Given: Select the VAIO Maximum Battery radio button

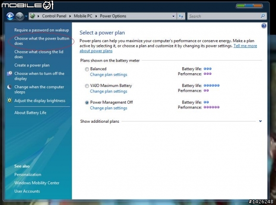Looking at the screenshot, I should click(x=87, y=86).
